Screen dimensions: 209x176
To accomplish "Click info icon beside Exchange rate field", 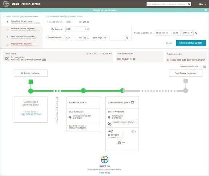I will pyautogui.click(x=127, y=38).
